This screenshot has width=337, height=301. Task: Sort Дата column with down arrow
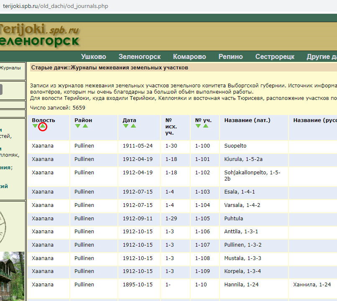pyautogui.click(x=126, y=126)
